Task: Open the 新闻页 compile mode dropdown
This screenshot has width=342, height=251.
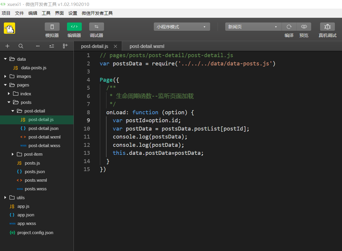Action: (x=253, y=27)
